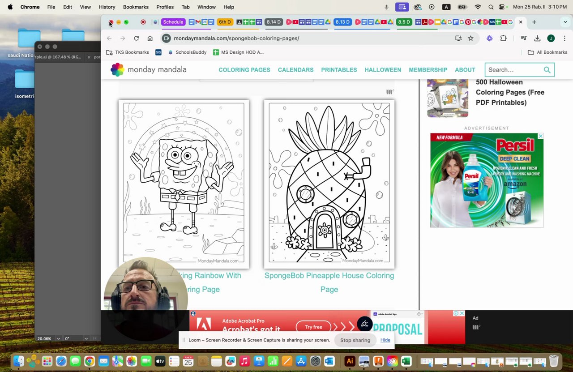Viewport: 573px width, 372px height.
Task: Open Chrome downloads
Action: pos(537,38)
